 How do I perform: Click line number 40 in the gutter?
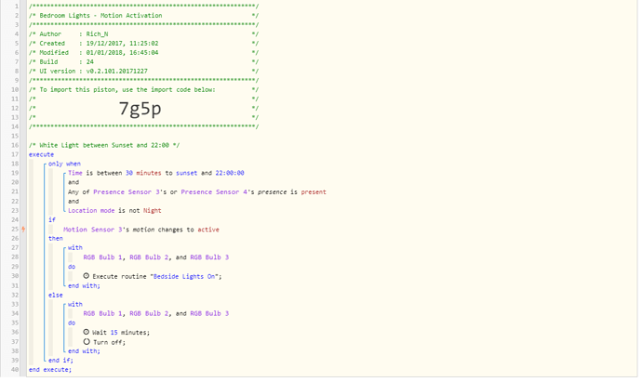[15, 370]
